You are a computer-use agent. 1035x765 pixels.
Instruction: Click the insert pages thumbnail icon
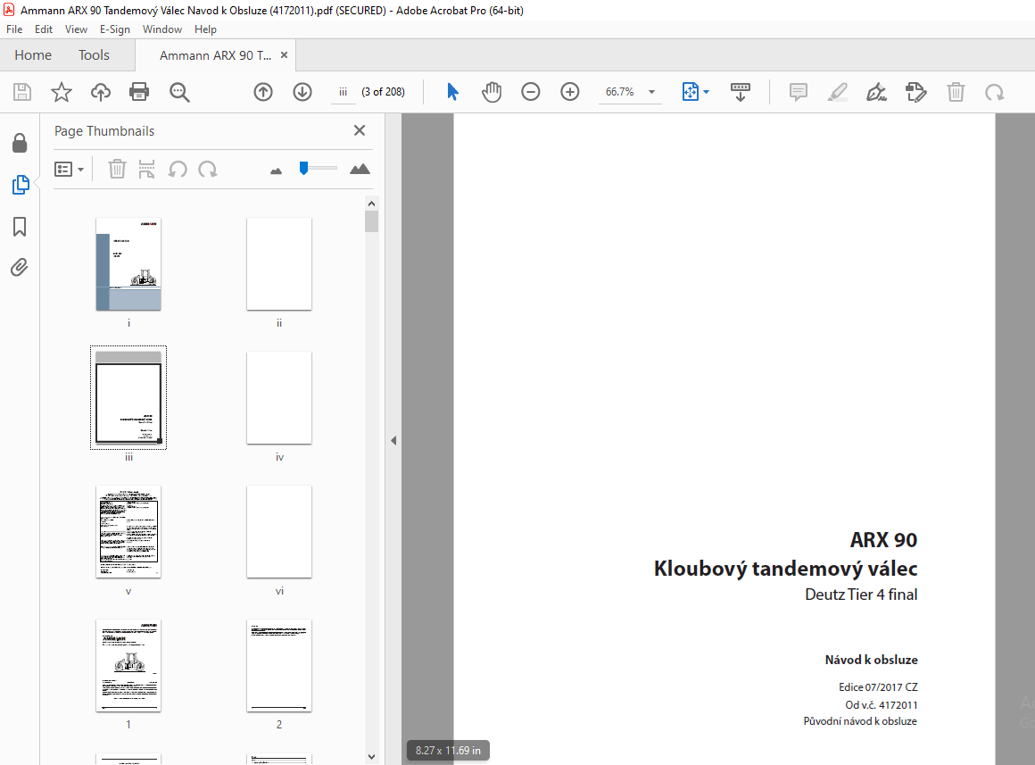pos(146,169)
